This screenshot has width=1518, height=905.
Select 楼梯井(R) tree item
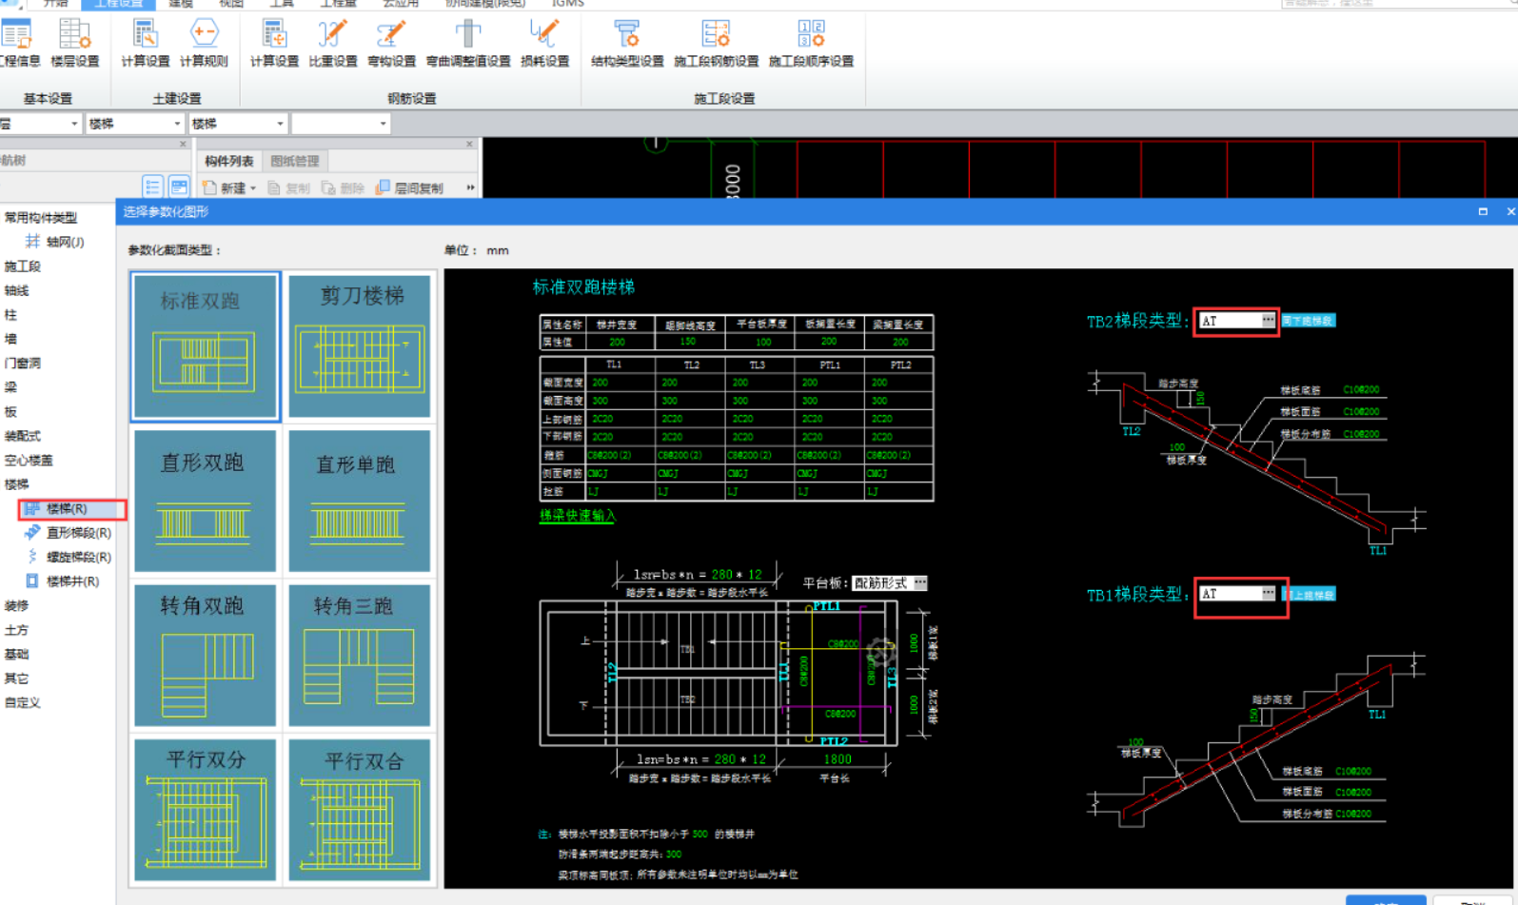pos(63,580)
